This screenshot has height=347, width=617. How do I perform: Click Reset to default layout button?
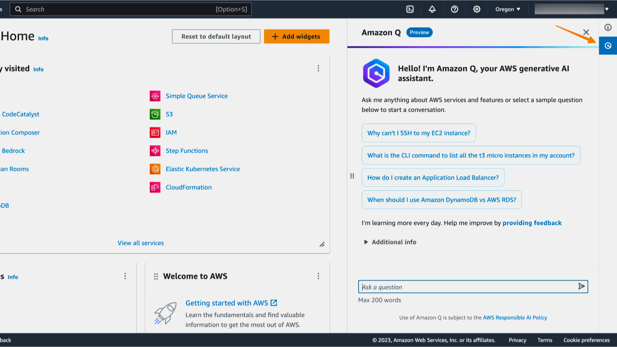pos(216,36)
